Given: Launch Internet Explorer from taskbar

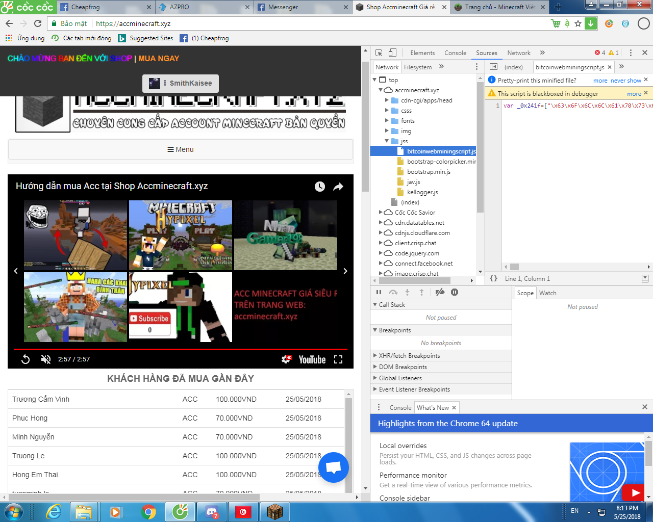Looking at the screenshot, I should pos(53,512).
